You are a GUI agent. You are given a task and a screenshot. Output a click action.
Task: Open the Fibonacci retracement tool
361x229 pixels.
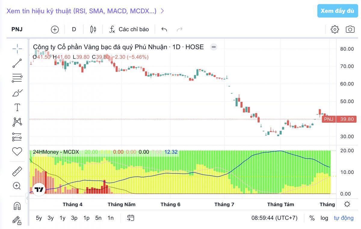tap(17, 78)
